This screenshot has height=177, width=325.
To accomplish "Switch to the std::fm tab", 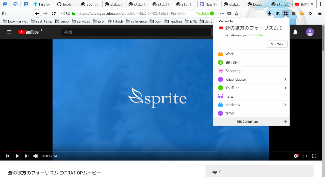I will click(186, 4).
